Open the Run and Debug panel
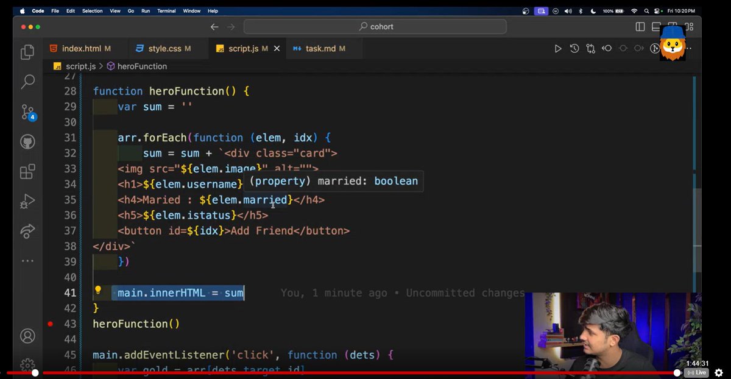731x379 pixels. click(x=27, y=201)
